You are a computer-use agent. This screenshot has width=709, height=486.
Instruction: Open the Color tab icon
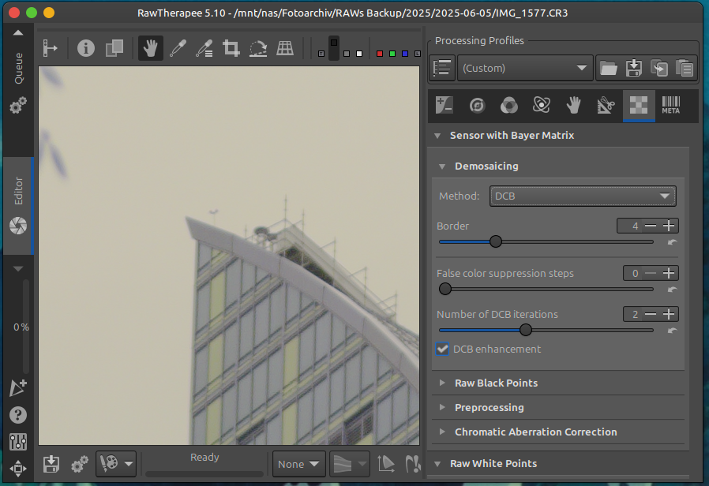[509, 105]
